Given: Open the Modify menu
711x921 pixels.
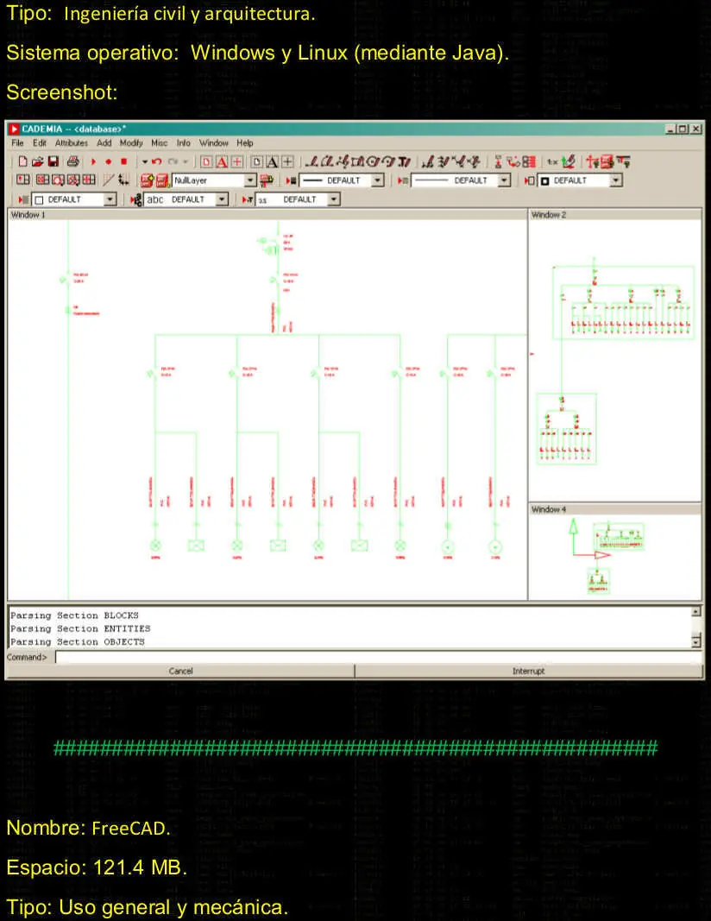Looking at the screenshot, I should click(x=131, y=142).
